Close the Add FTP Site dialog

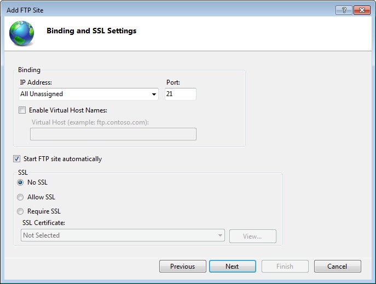pyautogui.click(x=361, y=10)
